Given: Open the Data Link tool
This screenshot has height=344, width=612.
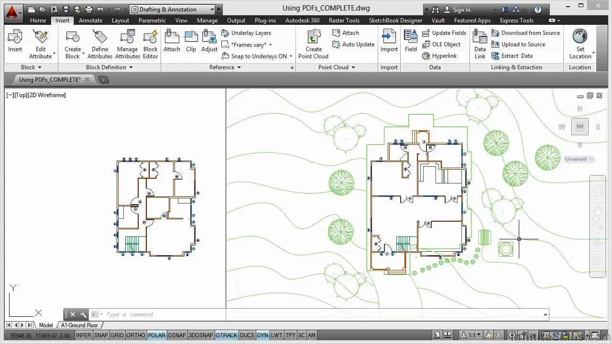Looking at the screenshot, I should (x=480, y=43).
